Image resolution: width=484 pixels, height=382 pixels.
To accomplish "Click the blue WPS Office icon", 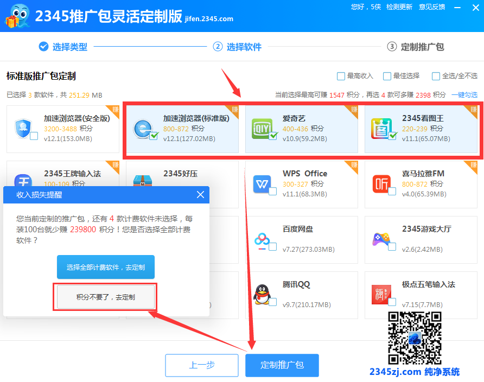I will point(262,184).
